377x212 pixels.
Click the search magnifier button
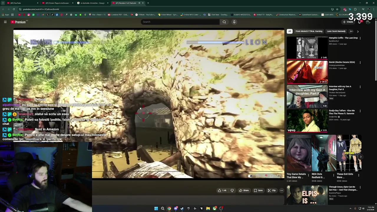[x=224, y=22]
